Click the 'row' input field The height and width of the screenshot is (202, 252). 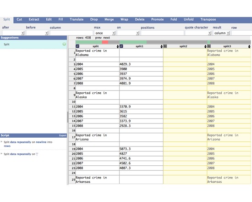(x=241, y=33)
